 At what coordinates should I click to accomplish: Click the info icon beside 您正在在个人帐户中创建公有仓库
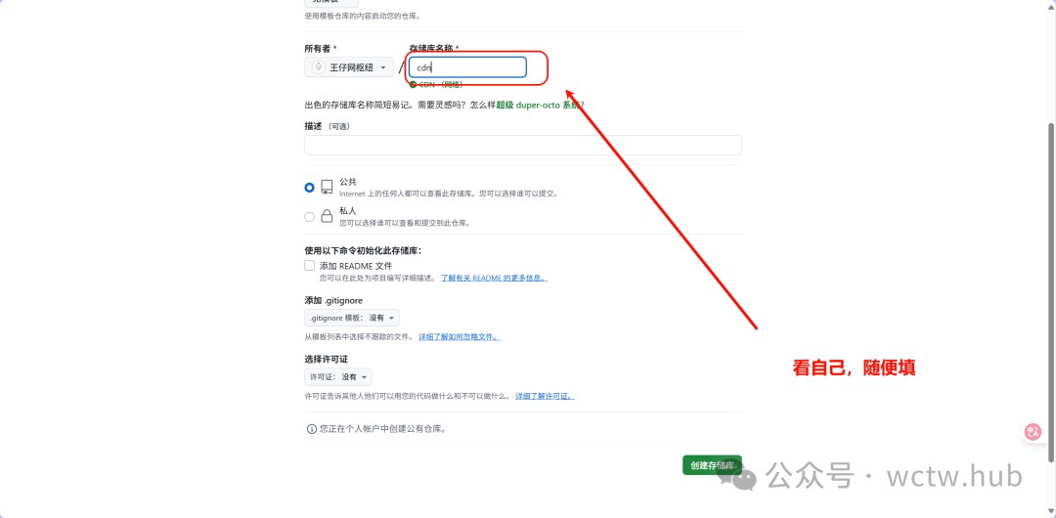311,428
